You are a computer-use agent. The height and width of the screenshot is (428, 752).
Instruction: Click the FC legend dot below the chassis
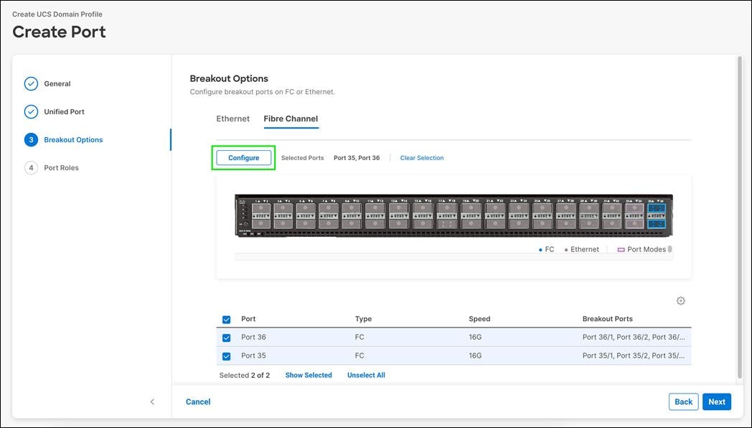point(540,249)
